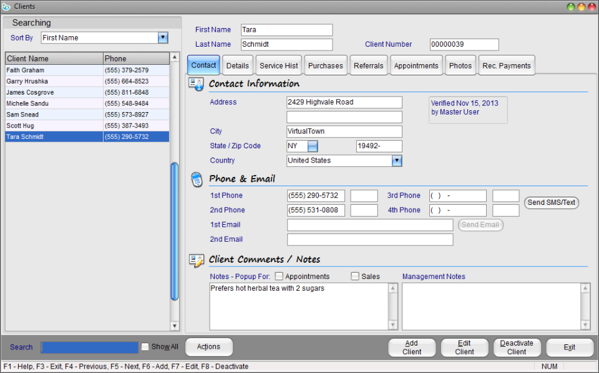This screenshot has width=599, height=373.
Task: Select Tara Schmidt row in list
Action: [87, 136]
